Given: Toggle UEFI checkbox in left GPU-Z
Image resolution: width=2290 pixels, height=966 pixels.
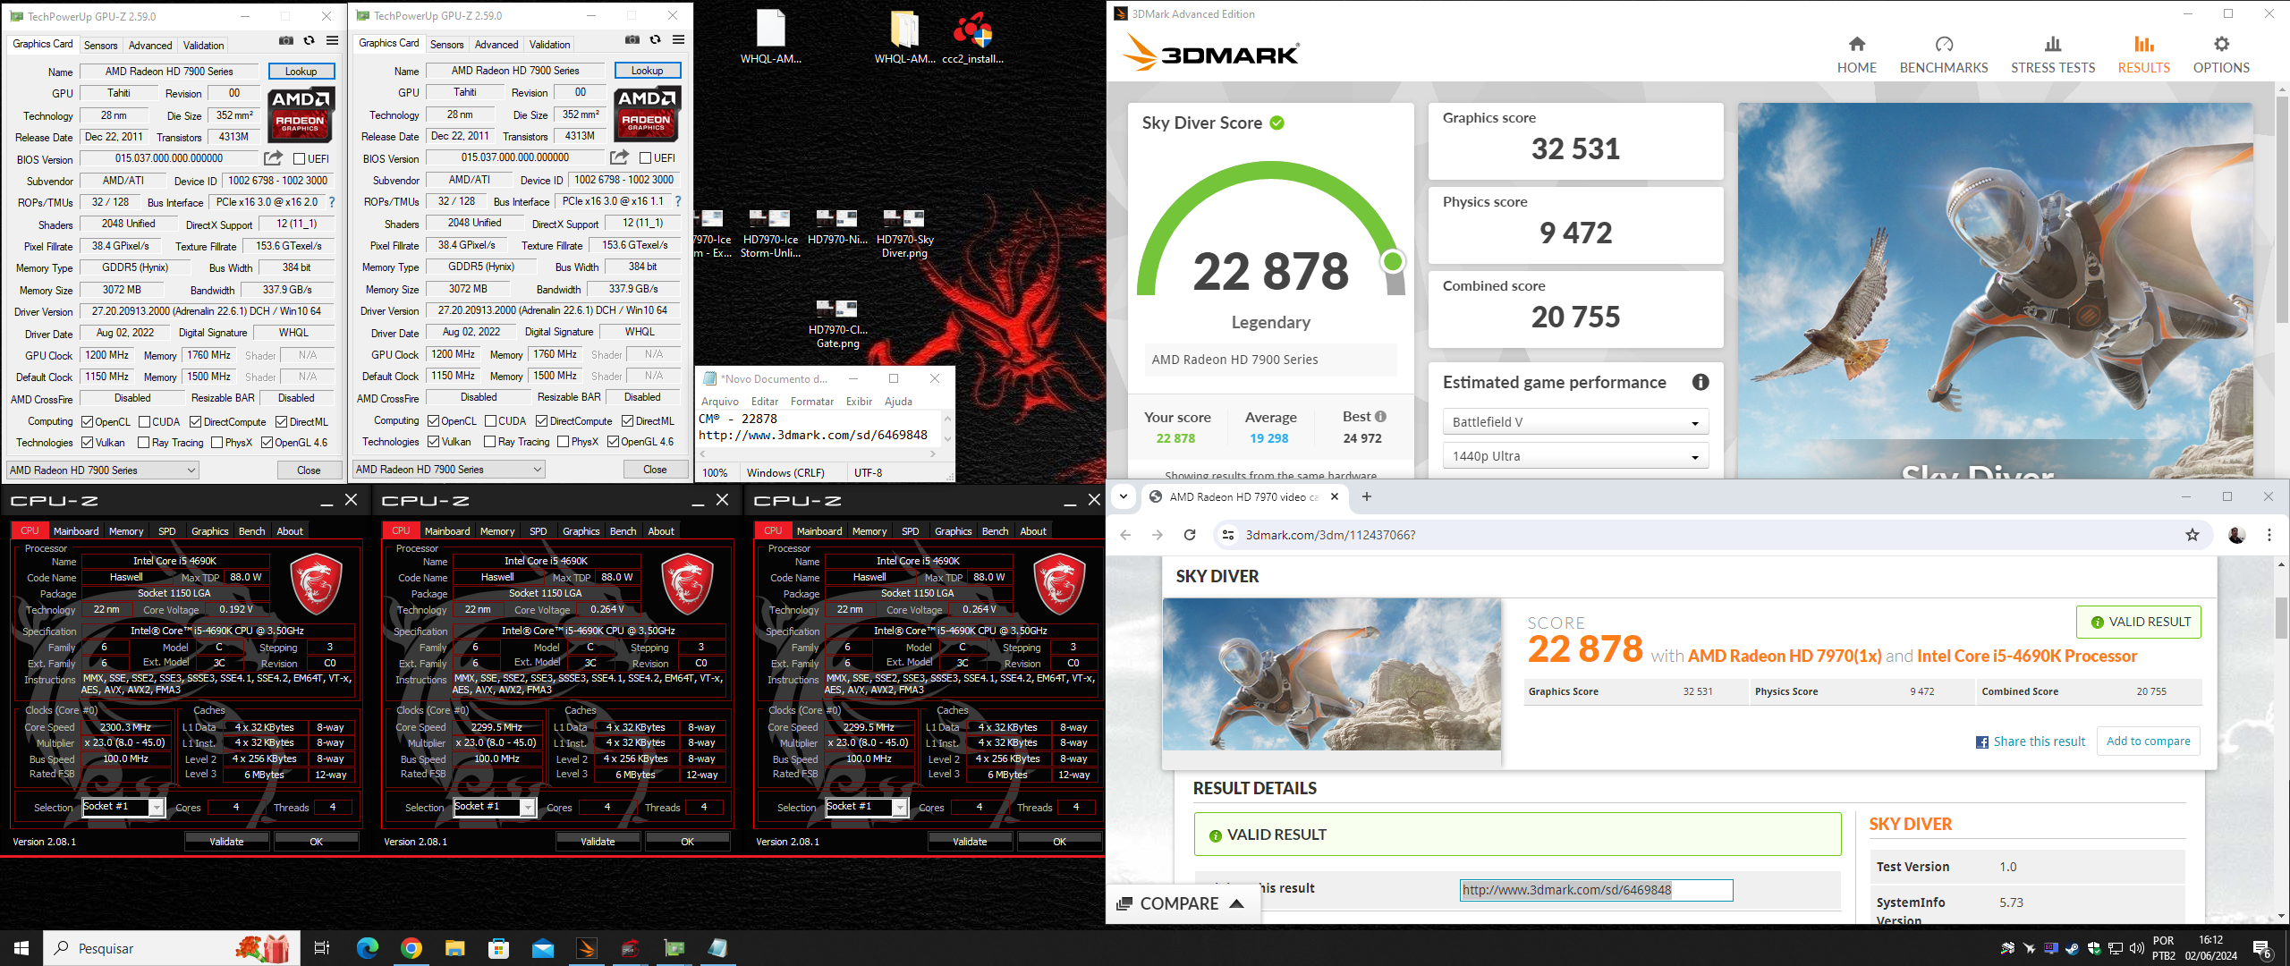Looking at the screenshot, I should [300, 159].
